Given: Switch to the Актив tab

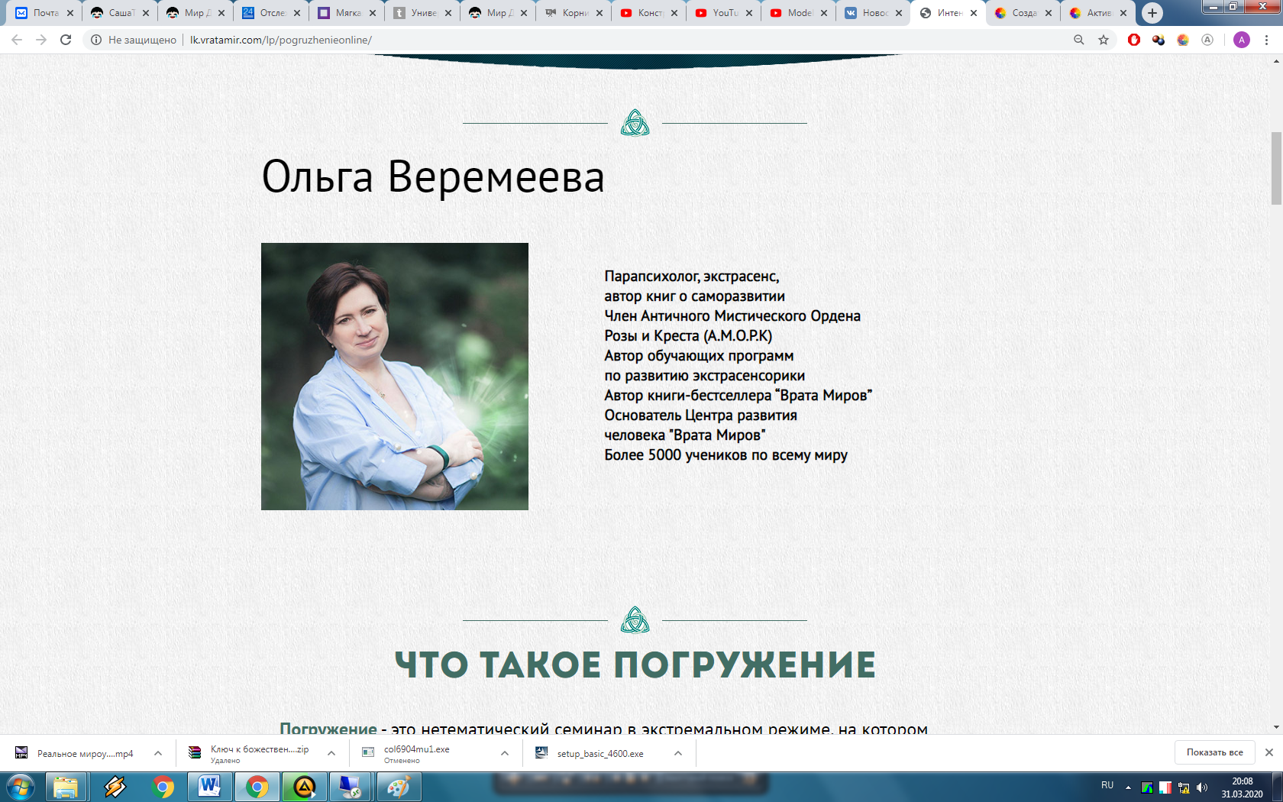Looking at the screenshot, I should [x=1099, y=13].
